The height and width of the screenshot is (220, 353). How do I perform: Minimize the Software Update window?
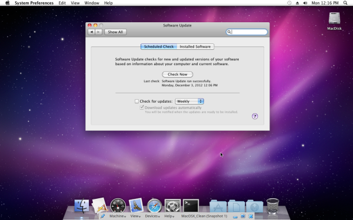pyautogui.click(x=95, y=25)
